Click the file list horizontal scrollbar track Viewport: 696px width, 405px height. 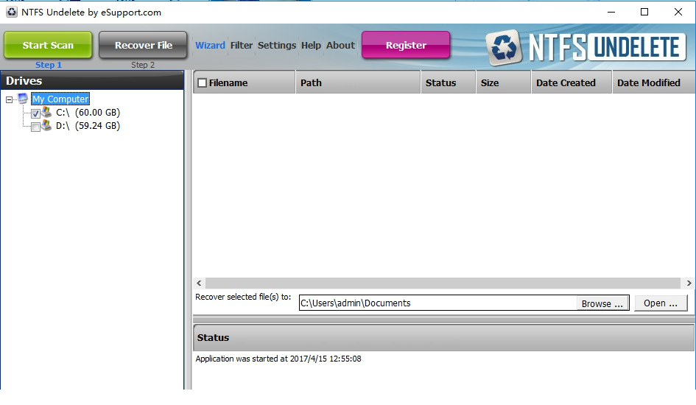[443, 283]
